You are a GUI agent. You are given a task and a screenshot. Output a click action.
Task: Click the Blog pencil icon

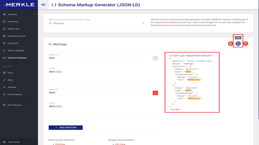[4, 80]
